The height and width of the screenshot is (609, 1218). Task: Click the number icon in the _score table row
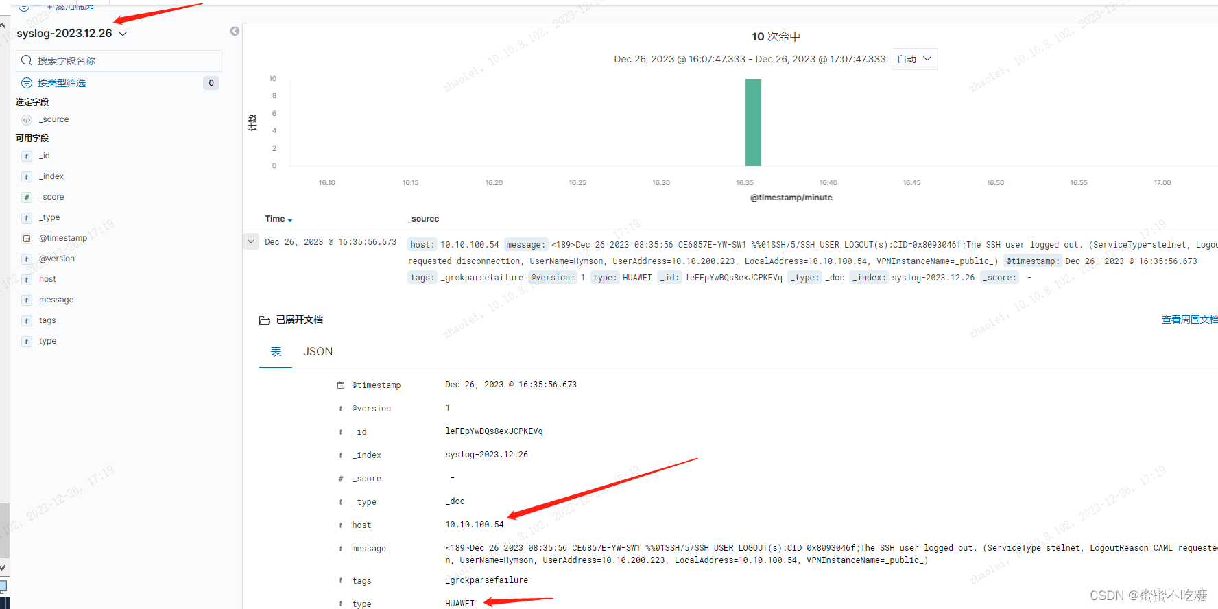click(x=341, y=479)
